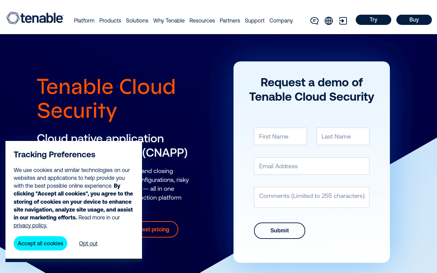Opt out of tracking cookies
This screenshot has width=437, height=273.
(x=88, y=243)
